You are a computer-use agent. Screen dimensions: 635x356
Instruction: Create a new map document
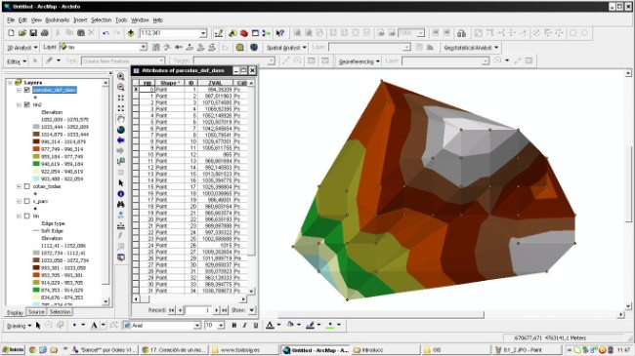click(x=11, y=33)
